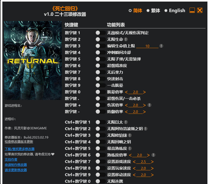The height and width of the screenshot is (184, 209).
Task: Decrease 伤害倍率 value with left arrow
Action: (x=126, y=105)
